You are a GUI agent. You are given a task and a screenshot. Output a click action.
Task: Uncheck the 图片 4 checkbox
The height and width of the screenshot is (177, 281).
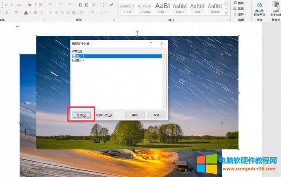(74, 60)
